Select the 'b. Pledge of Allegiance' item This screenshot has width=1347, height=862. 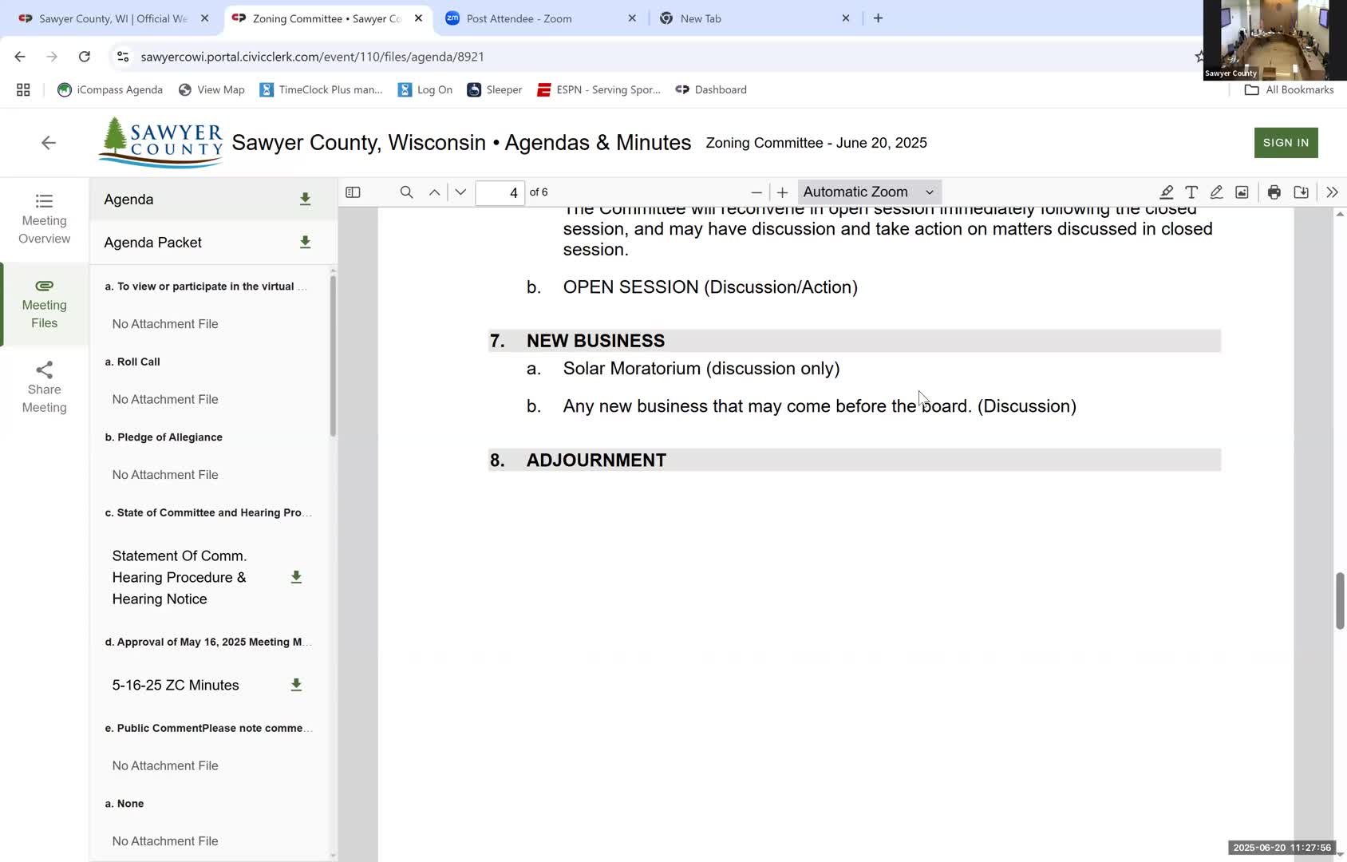[x=164, y=437]
